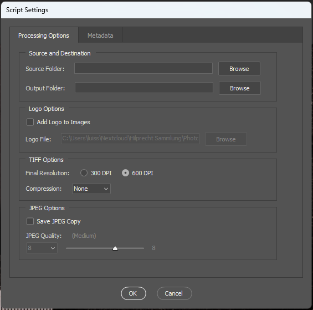Image resolution: width=313 pixels, height=310 pixels.
Task: Click the Source Folder path field
Action: 143,68
